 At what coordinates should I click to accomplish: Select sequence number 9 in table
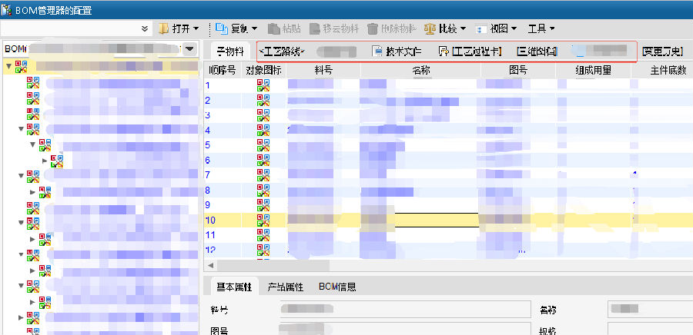[208, 205]
